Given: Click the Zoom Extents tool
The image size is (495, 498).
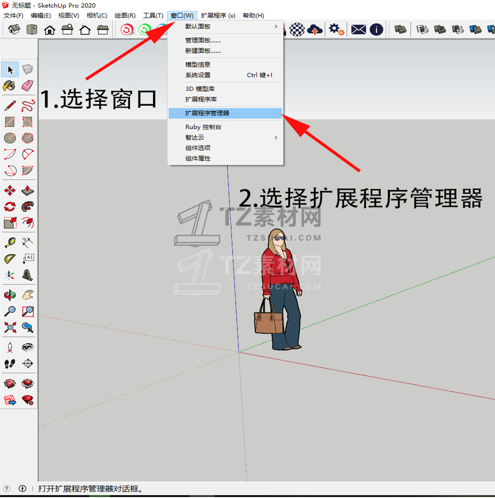Looking at the screenshot, I should 10,327.
